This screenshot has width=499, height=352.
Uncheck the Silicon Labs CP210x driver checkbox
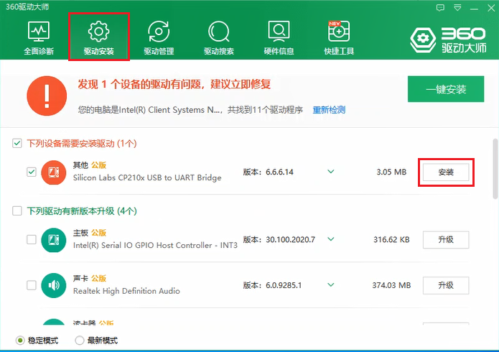[32, 172]
